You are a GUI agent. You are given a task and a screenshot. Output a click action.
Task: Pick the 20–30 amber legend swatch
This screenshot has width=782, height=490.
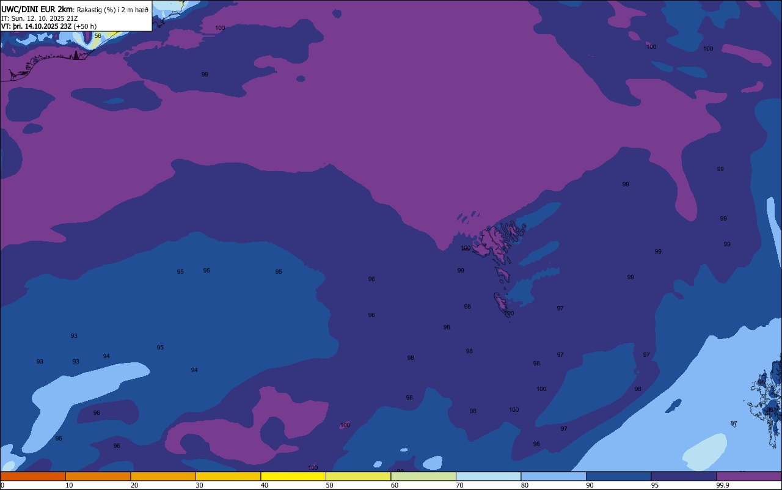point(163,476)
